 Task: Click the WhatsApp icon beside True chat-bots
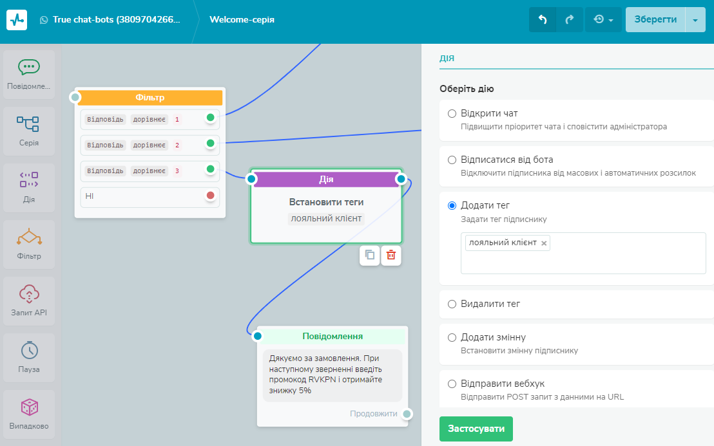pyautogui.click(x=44, y=20)
